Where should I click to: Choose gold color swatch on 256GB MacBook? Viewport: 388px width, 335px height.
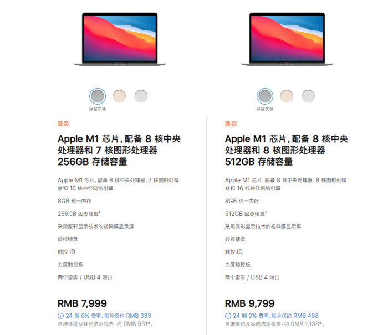coord(119,96)
